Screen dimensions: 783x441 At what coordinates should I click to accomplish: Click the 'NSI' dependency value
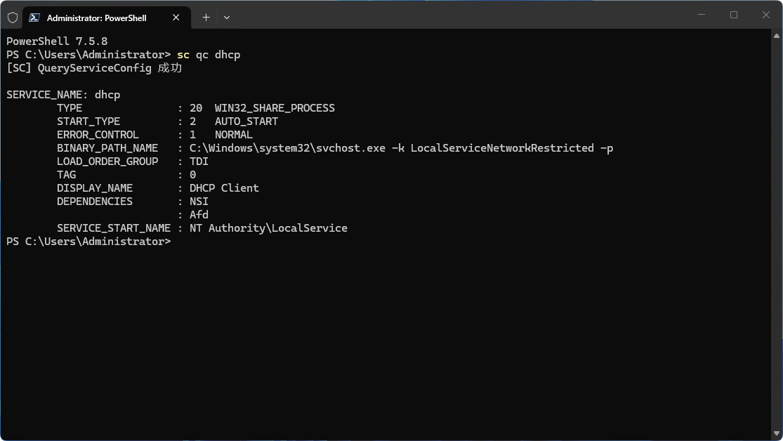(x=199, y=202)
